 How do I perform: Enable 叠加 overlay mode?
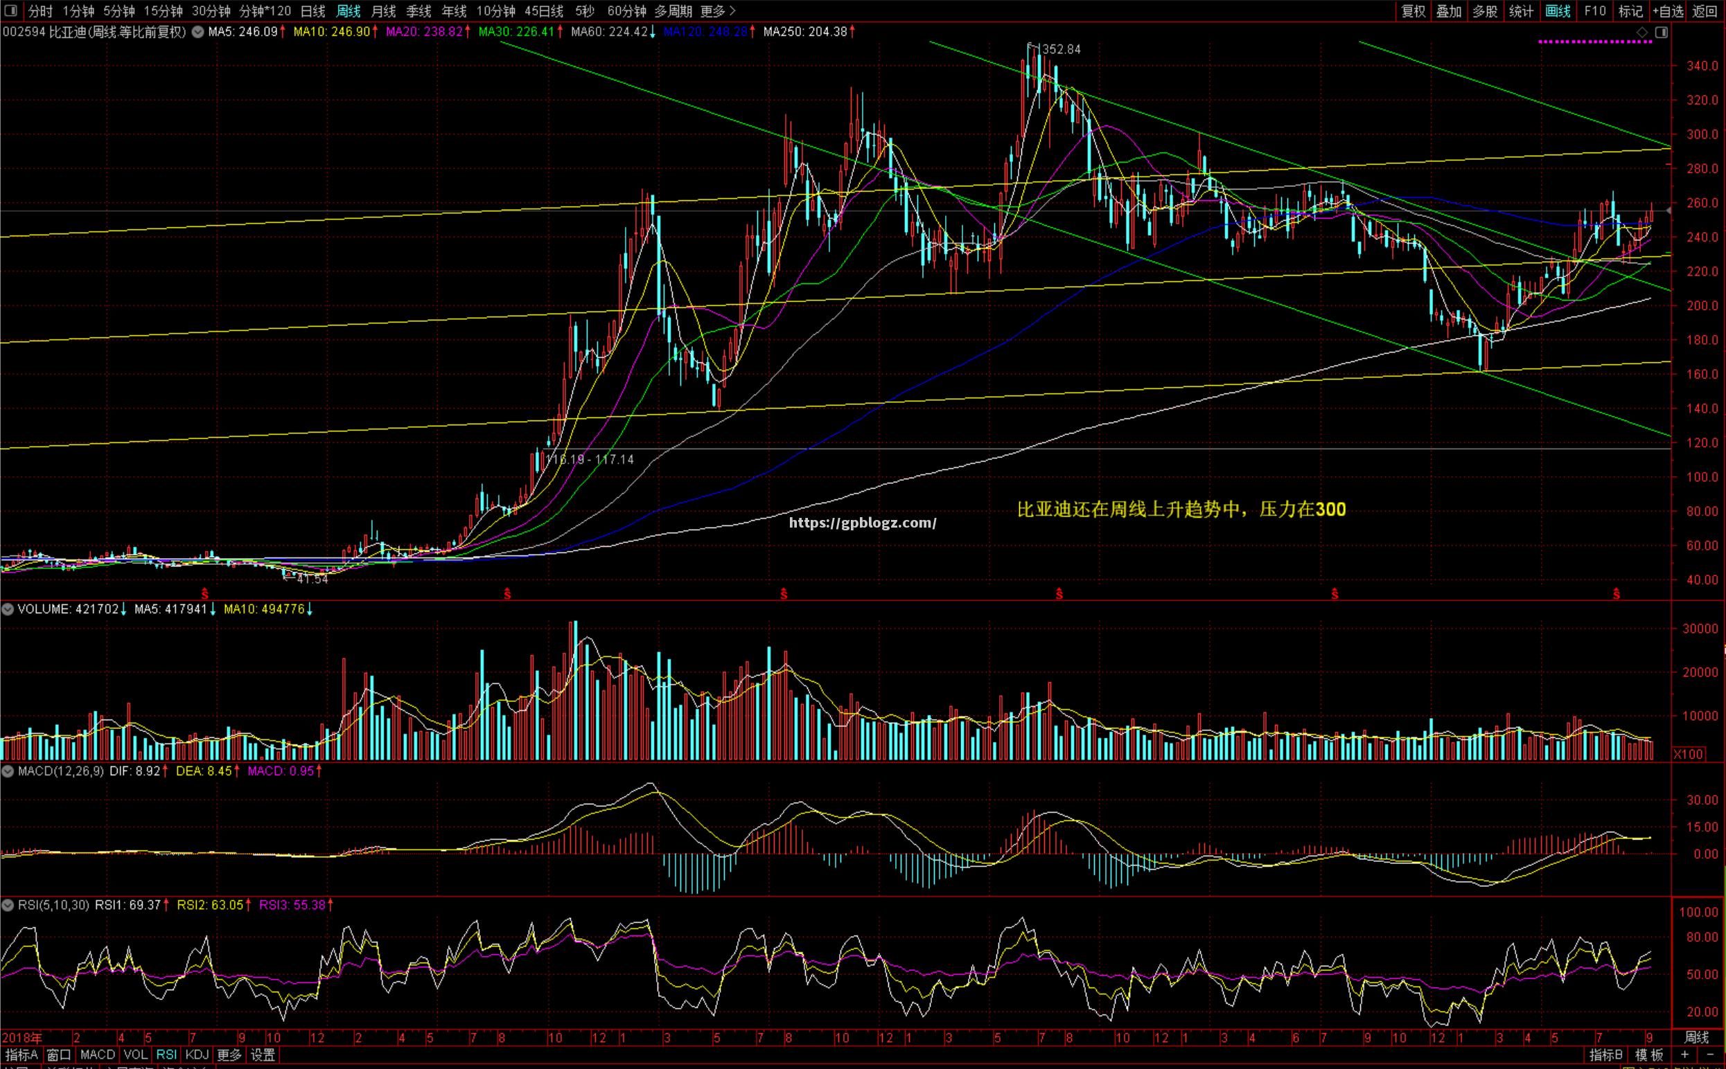pos(1449,10)
